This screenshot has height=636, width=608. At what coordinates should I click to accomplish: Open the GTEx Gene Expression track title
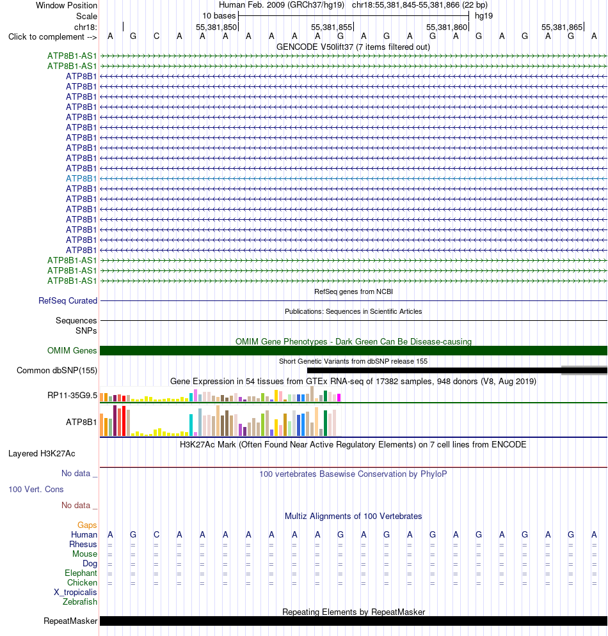[x=353, y=381]
